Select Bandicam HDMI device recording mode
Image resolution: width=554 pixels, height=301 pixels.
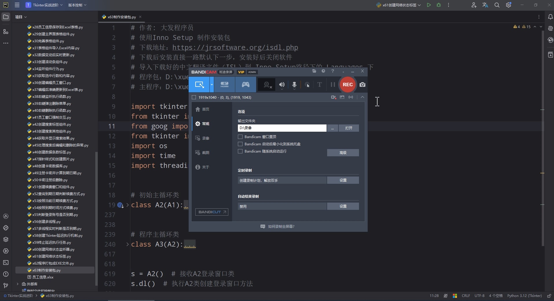[225, 85]
